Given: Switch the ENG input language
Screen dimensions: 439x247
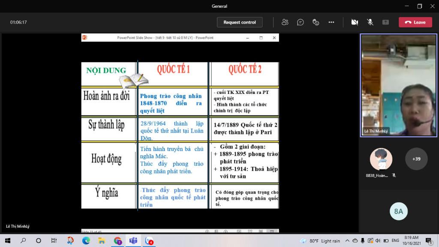Looking at the screenshot, I should (x=395, y=241).
